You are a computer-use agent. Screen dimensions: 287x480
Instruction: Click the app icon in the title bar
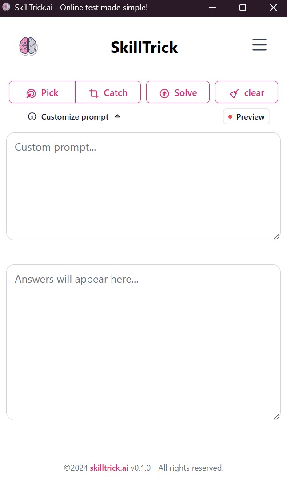6,8
